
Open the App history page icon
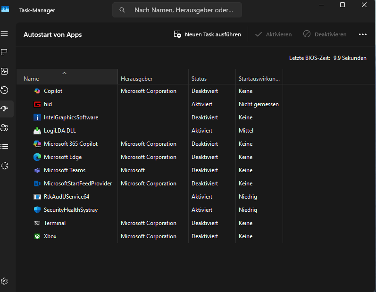coord(4,90)
